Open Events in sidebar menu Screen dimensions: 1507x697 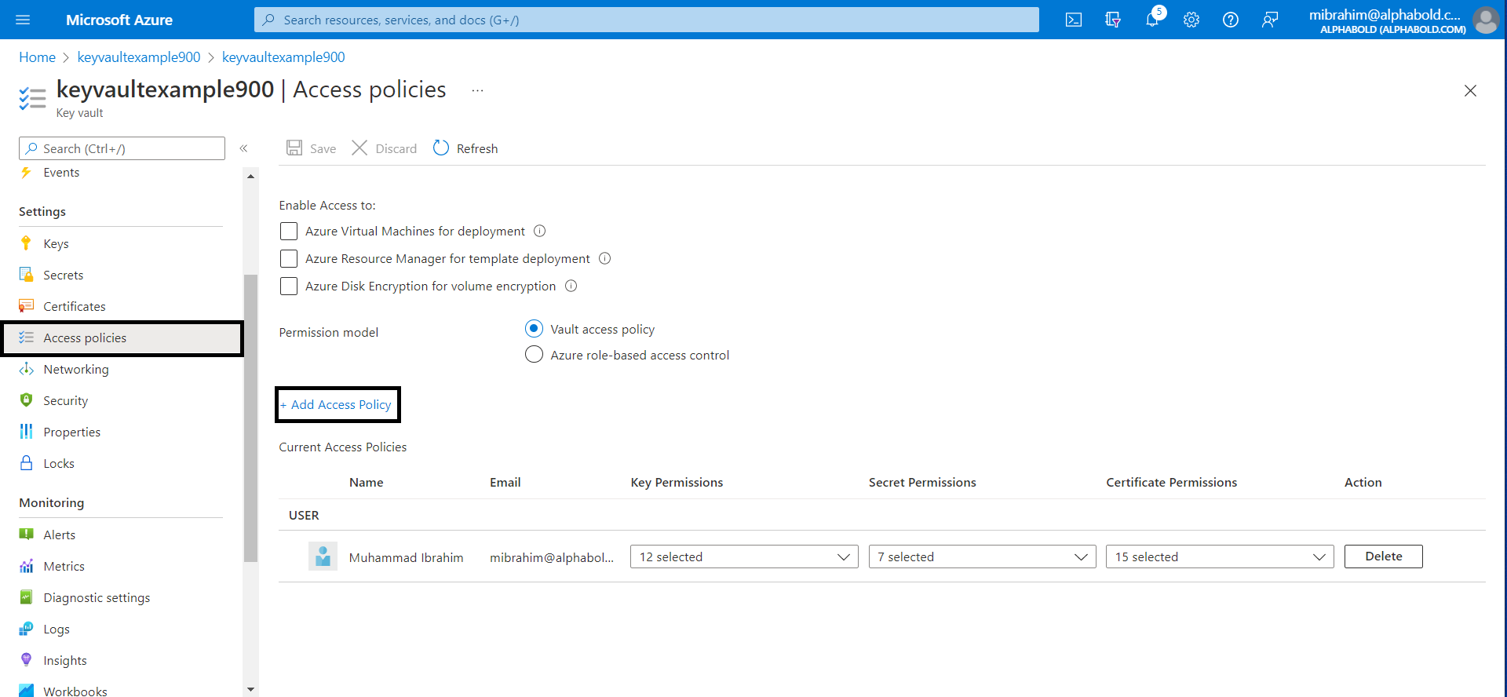(61, 172)
